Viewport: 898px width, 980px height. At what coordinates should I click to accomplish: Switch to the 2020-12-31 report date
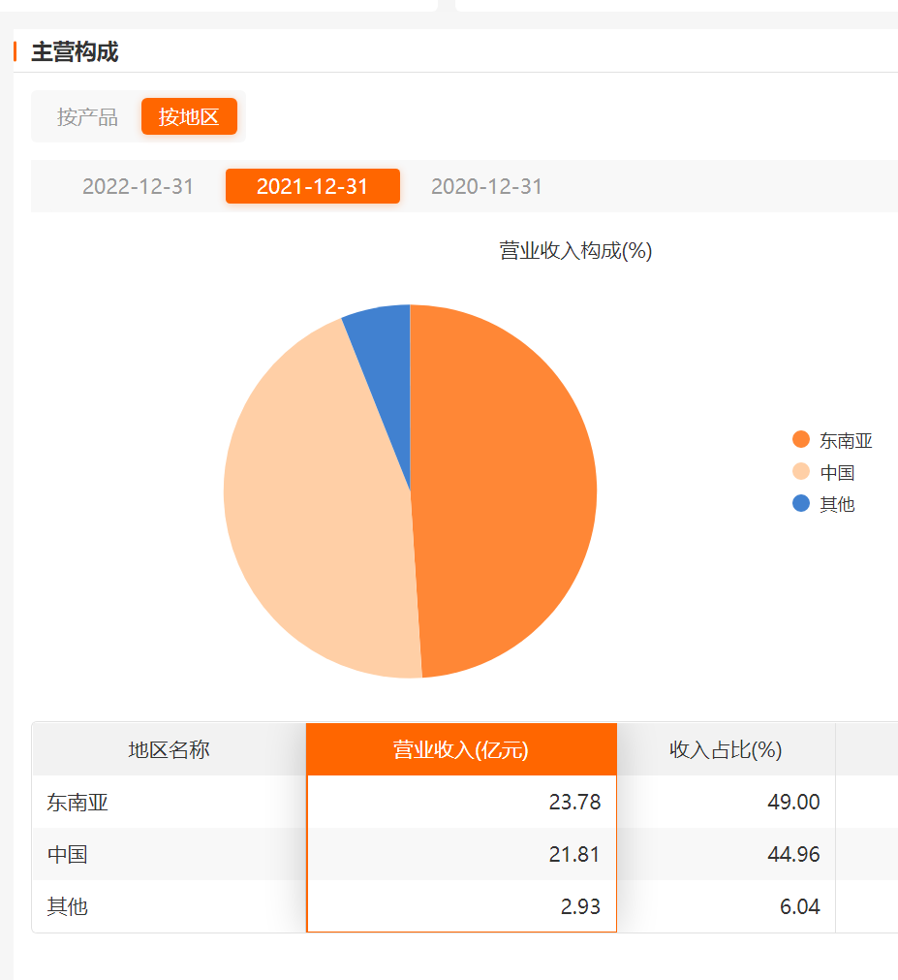(486, 186)
